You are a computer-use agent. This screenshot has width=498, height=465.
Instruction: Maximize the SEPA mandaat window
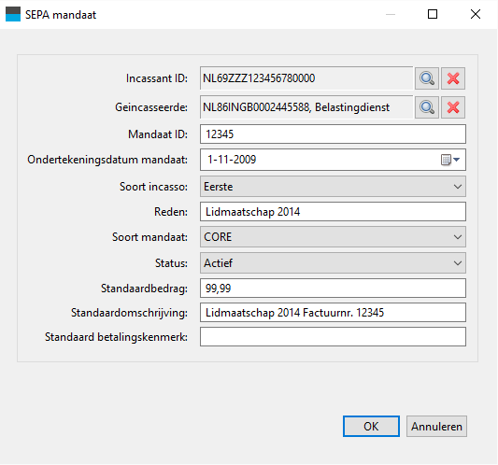[433, 14]
